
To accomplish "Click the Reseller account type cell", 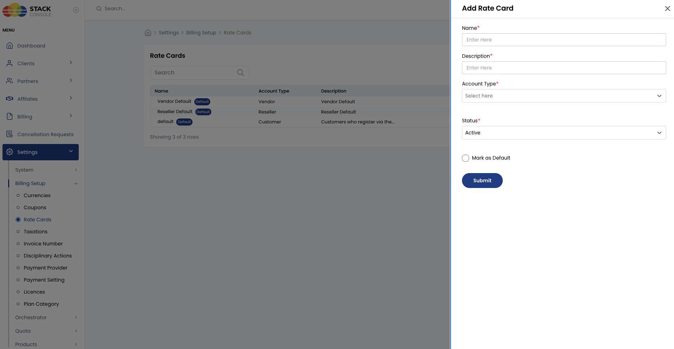I will [x=267, y=112].
